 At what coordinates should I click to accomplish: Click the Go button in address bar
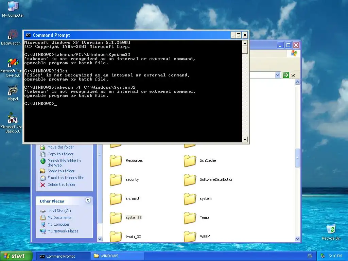tap(290, 75)
